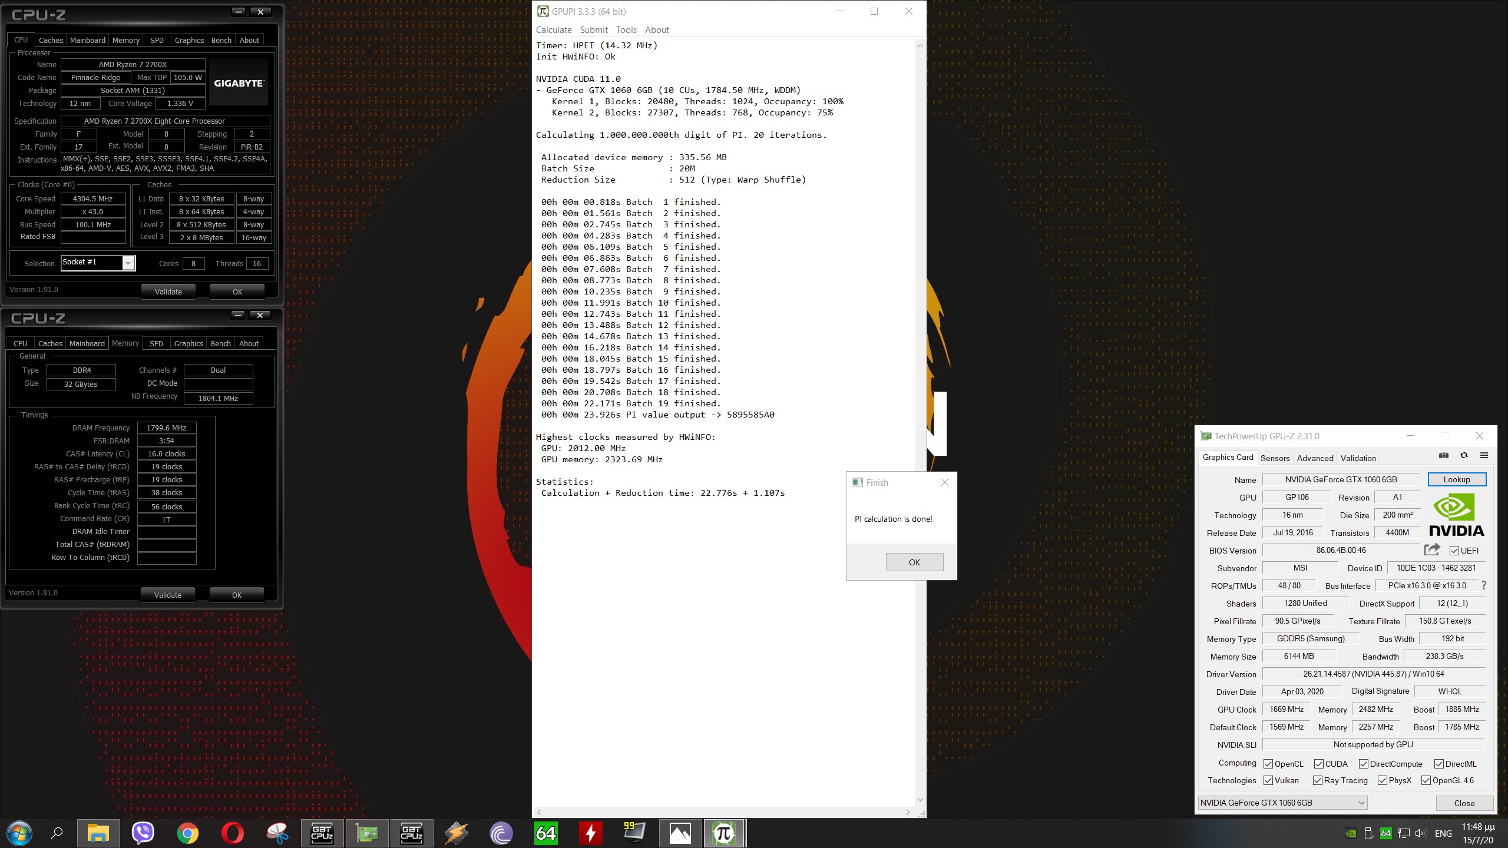Switch to Bench tab in bottom CPU-Z
The image size is (1508, 848).
(x=221, y=343)
